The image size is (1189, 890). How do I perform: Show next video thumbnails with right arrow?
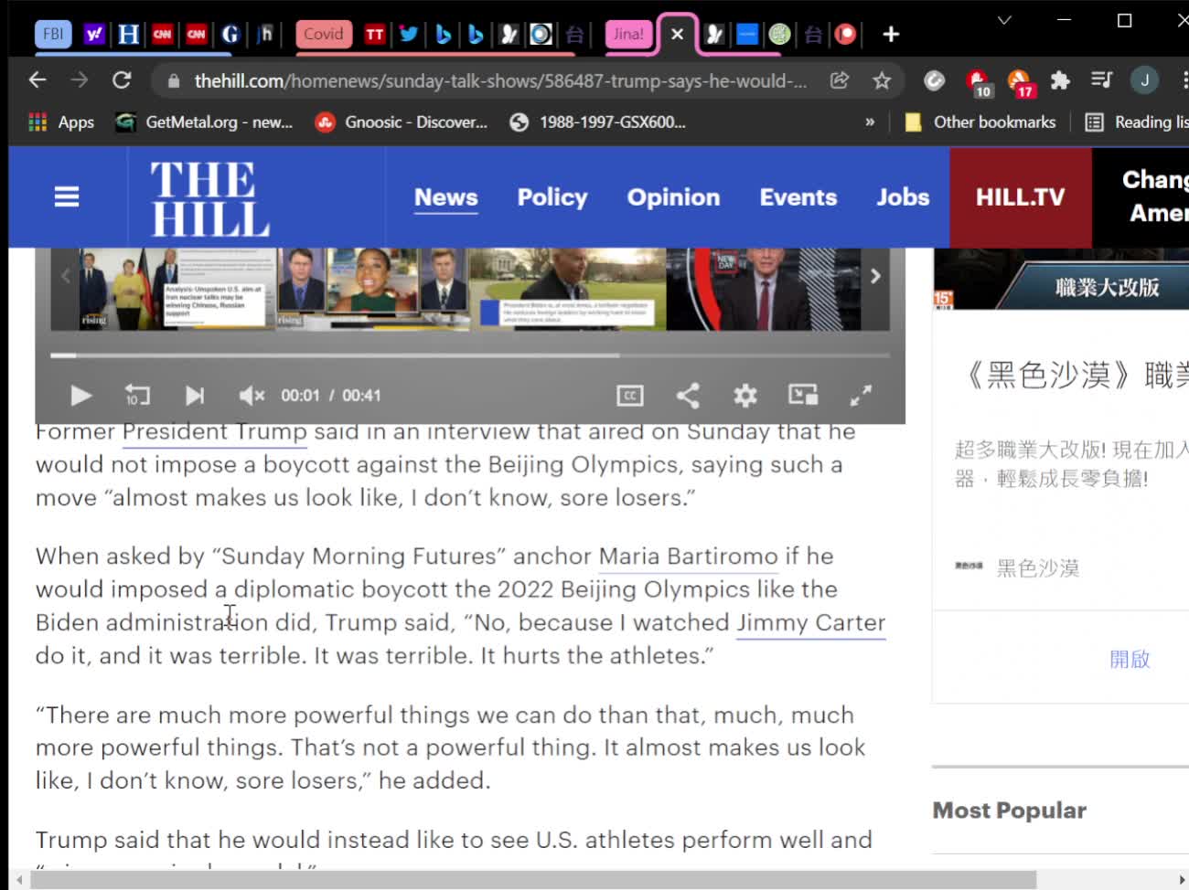[875, 276]
